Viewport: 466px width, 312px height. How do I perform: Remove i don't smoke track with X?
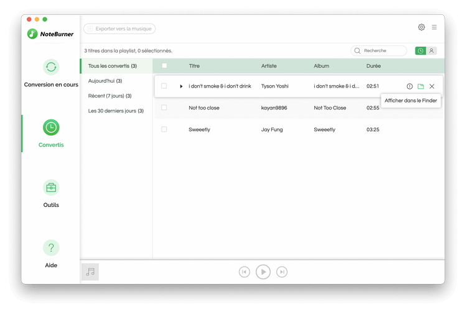click(432, 86)
